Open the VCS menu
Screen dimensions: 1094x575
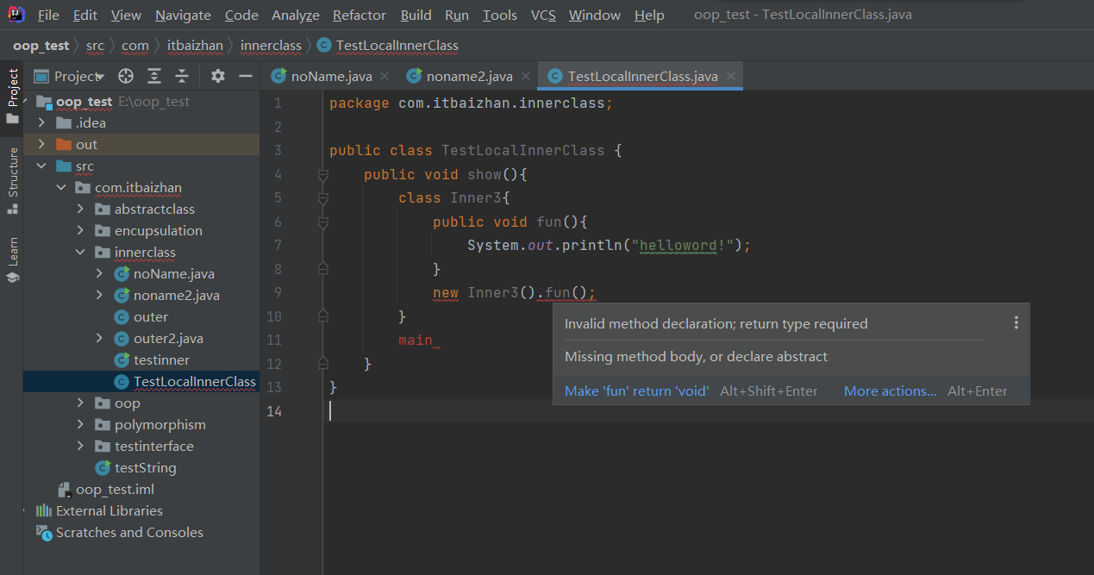coord(543,16)
